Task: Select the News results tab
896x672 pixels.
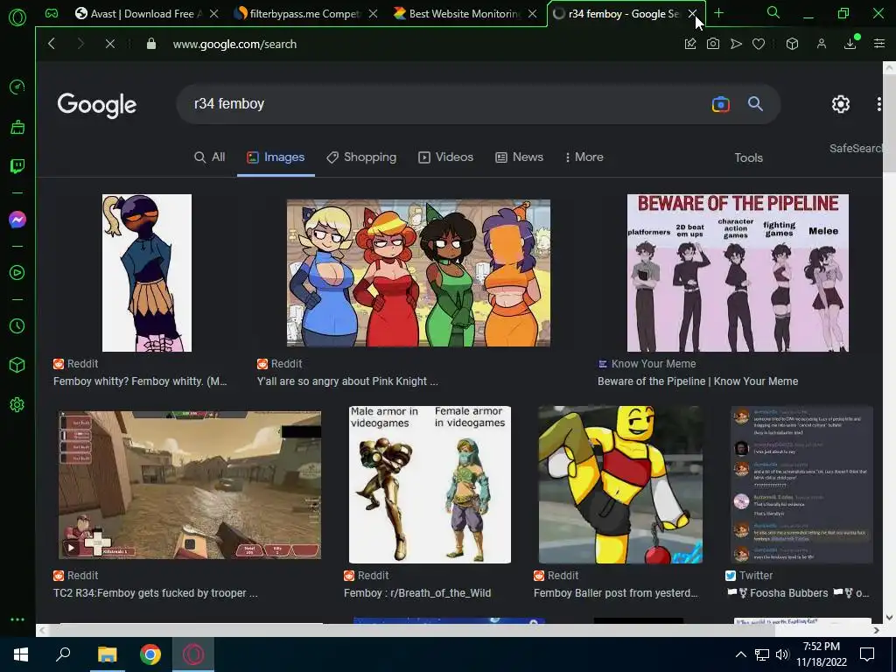Action: click(519, 157)
